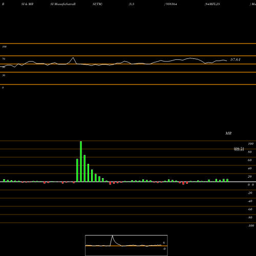Image resolution: width=256 pixels, height=256 pixels.
Task: Click MR axis label 40
Action: (x=250, y=168)
